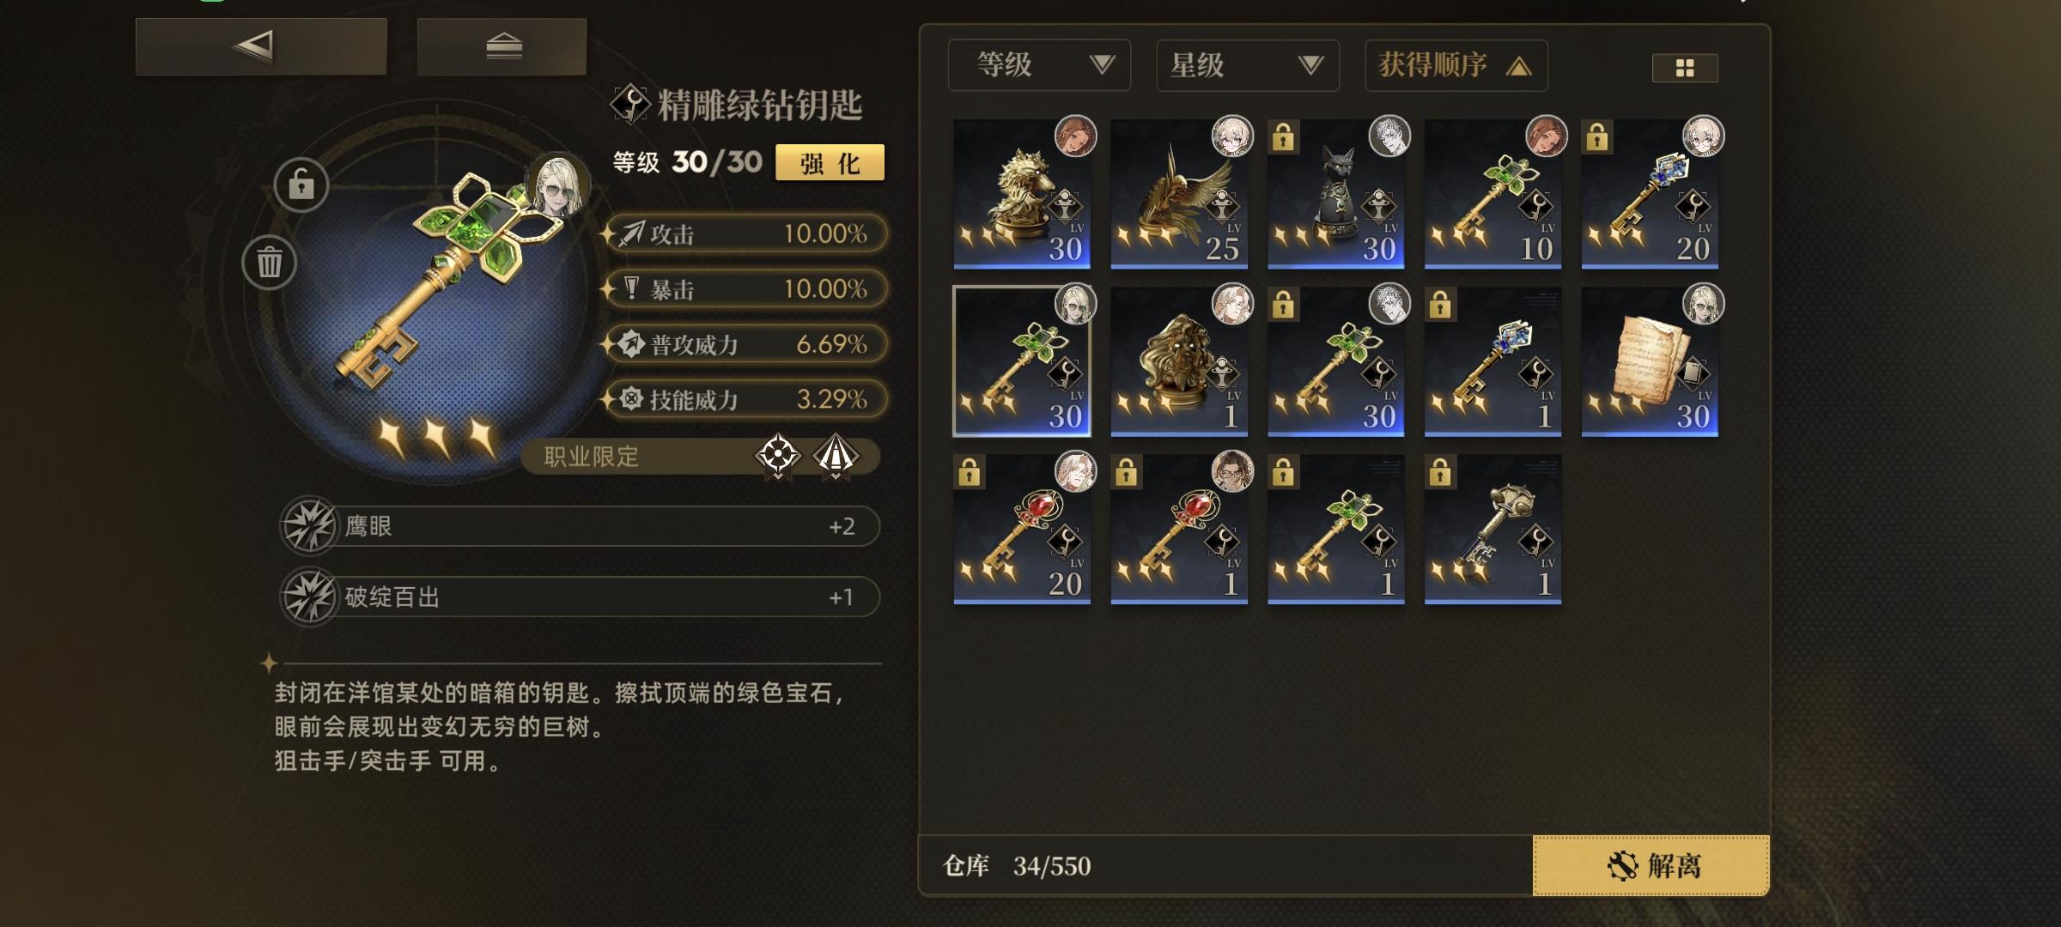Toggle lock on the level 20 blue key
Viewport: 2061px width, 927px height.
(x=1597, y=137)
